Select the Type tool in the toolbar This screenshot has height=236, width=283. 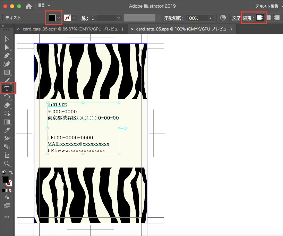tap(7, 89)
